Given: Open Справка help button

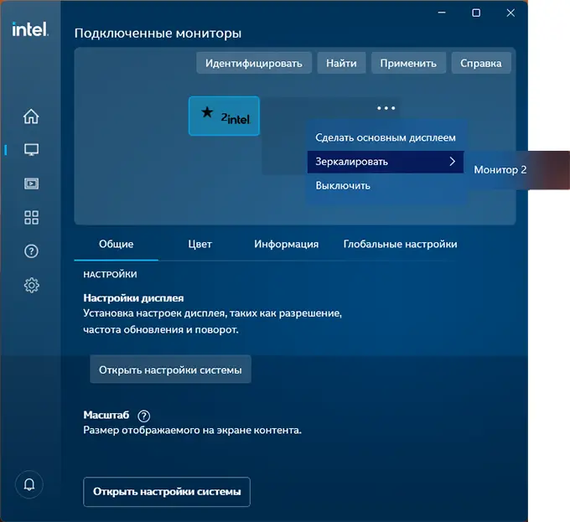Looking at the screenshot, I should pyautogui.click(x=481, y=63).
